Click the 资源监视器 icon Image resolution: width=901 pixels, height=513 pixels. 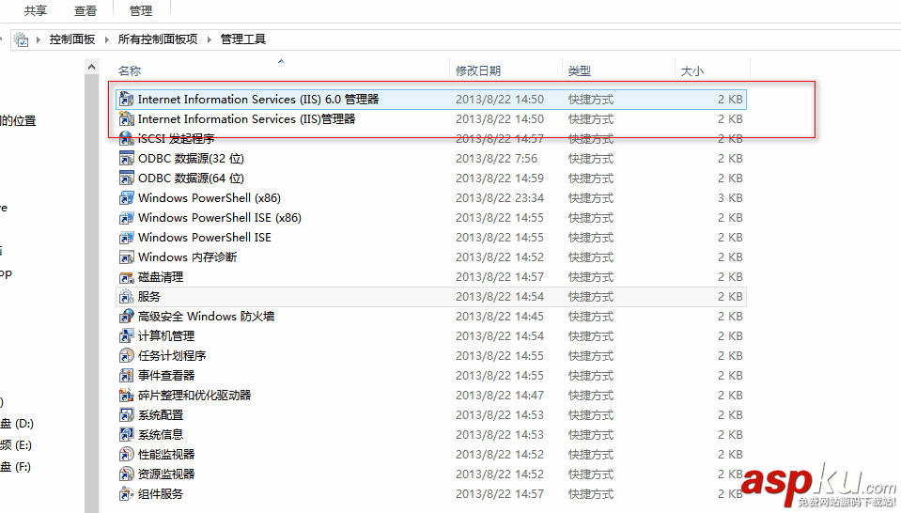pyautogui.click(x=127, y=474)
